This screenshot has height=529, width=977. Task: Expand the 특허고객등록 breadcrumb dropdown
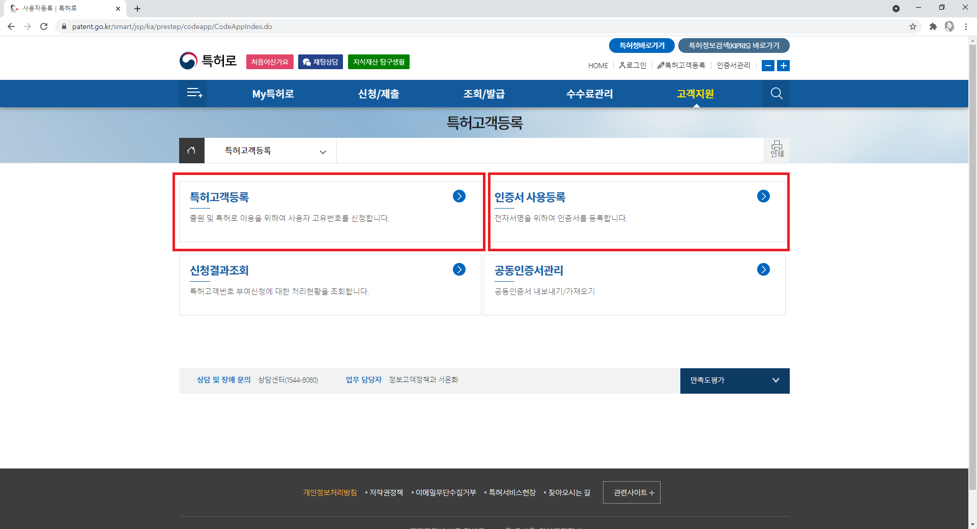coord(323,152)
